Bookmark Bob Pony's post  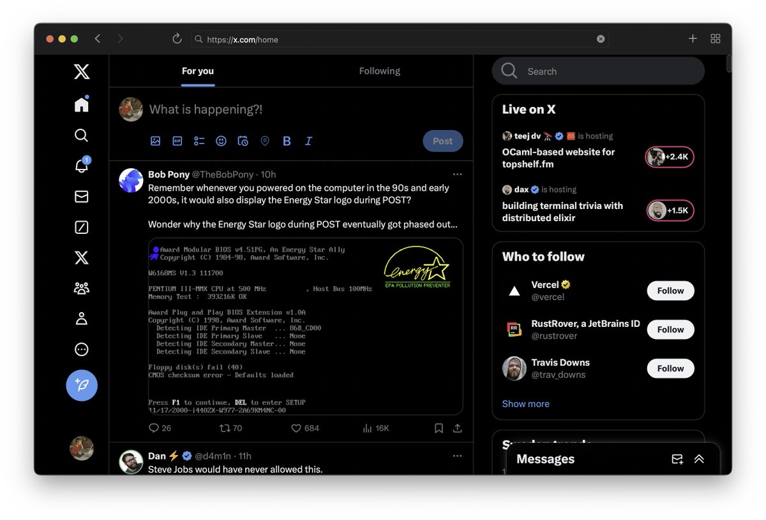pyautogui.click(x=439, y=428)
